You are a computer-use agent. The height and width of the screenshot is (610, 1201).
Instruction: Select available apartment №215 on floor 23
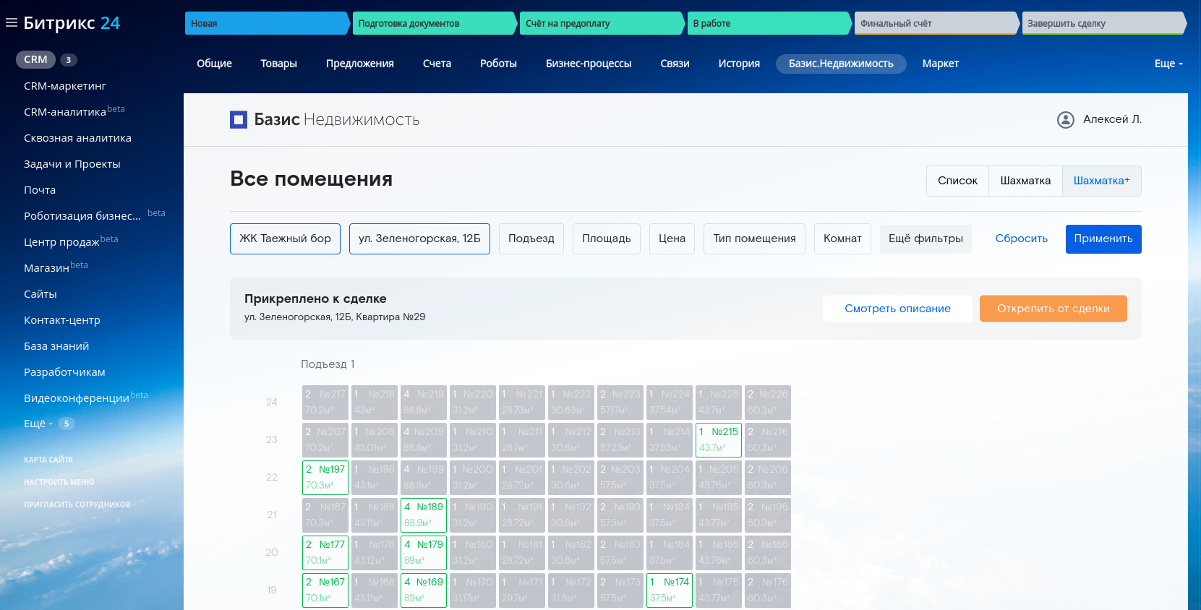pyautogui.click(x=718, y=439)
